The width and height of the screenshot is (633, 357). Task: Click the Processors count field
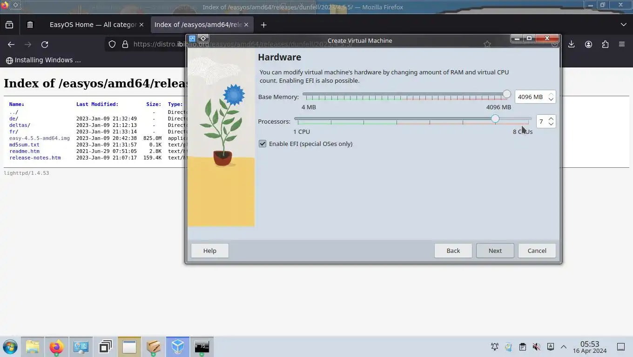click(541, 121)
